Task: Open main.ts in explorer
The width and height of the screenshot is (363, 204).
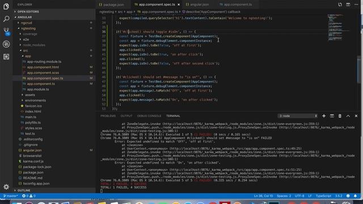Action: (54, 117)
